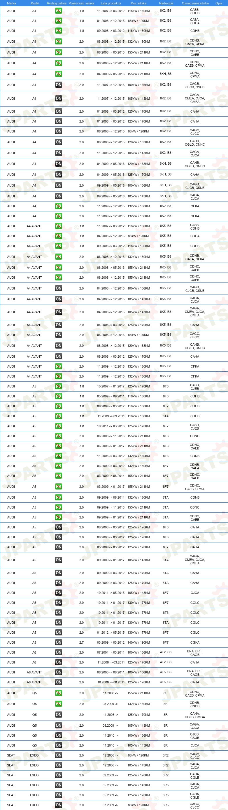Select the 140kW / 190KM power cell
This screenshot has height=810, width=228.
coord(138,642)
